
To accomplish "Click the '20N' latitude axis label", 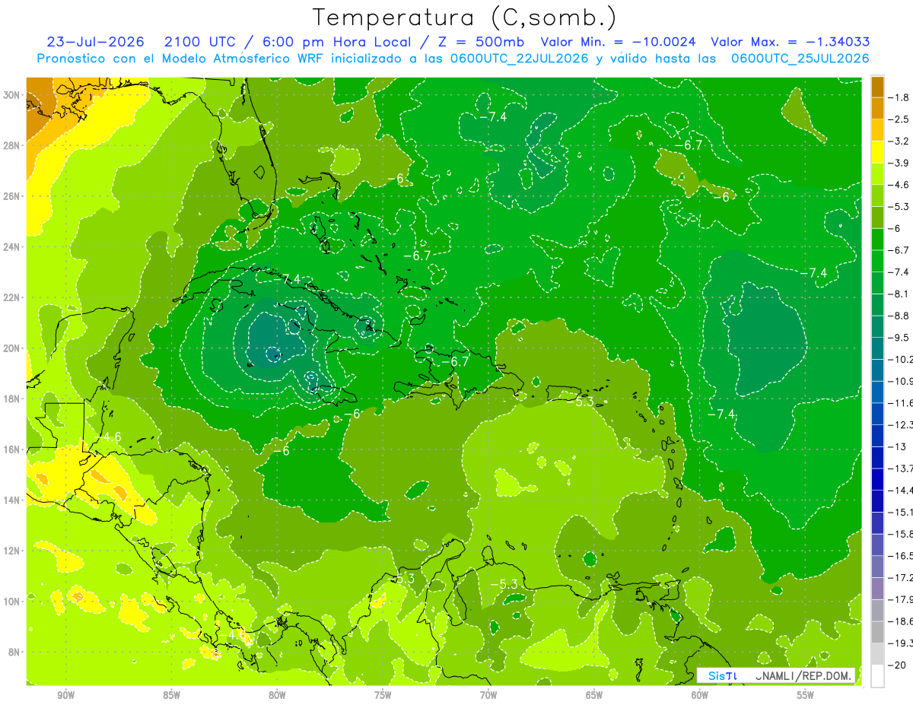I will pos(11,348).
